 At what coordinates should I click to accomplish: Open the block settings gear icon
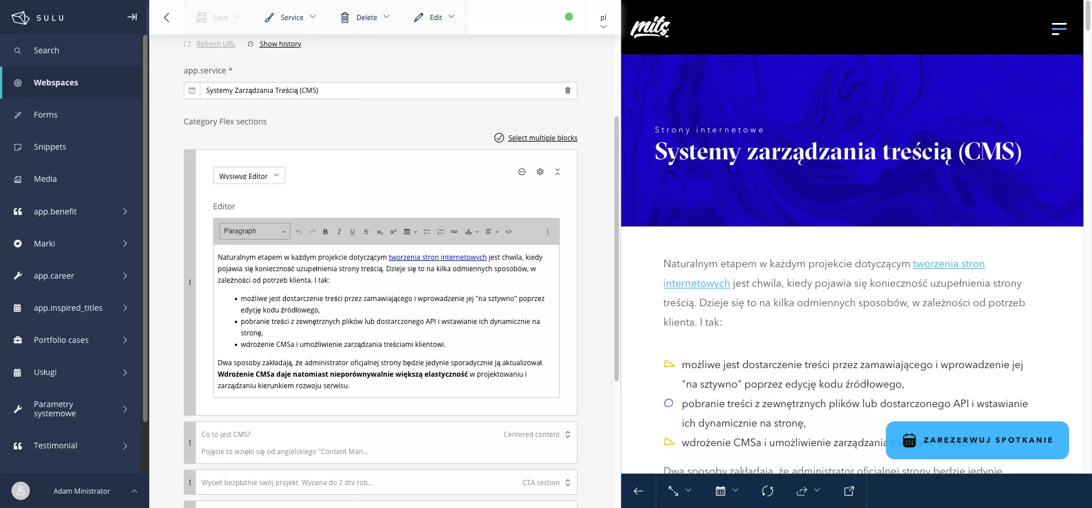(x=540, y=172)
